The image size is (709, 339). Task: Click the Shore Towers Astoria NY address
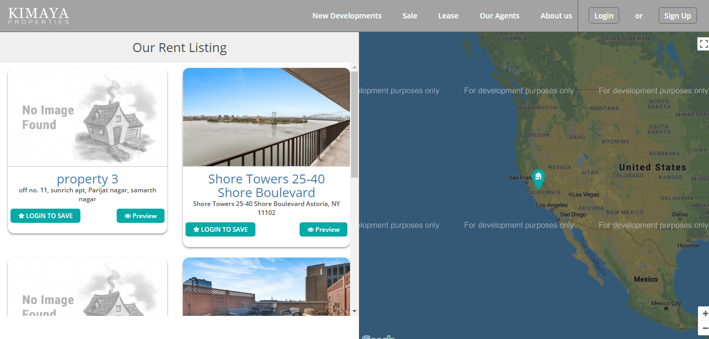(266, 208)
